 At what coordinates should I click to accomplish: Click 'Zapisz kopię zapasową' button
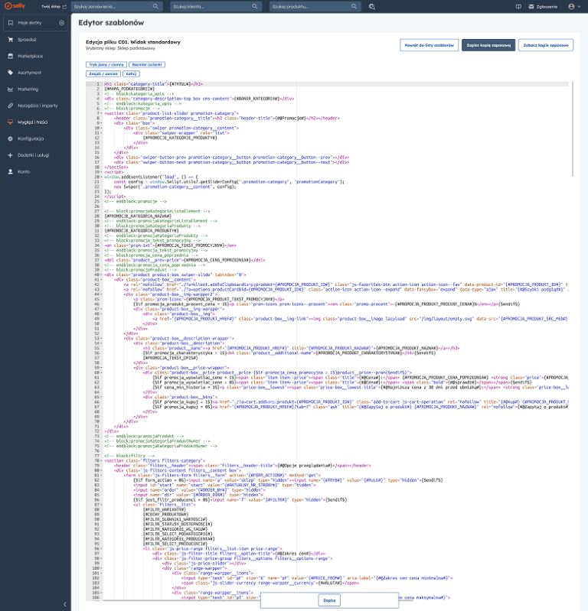click(x=488, y=45)
